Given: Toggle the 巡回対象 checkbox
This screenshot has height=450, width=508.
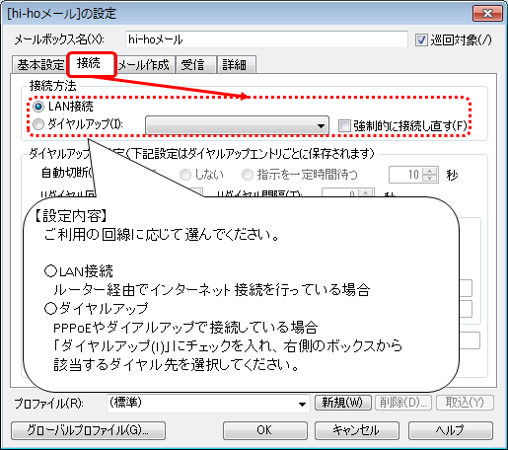Looking at the screenshot, I should (421, 40).
